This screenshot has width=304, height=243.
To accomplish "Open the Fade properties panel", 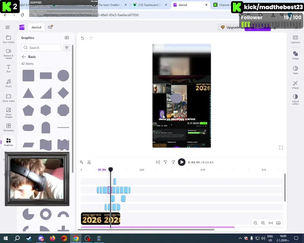I will click(x=295, y=70).
